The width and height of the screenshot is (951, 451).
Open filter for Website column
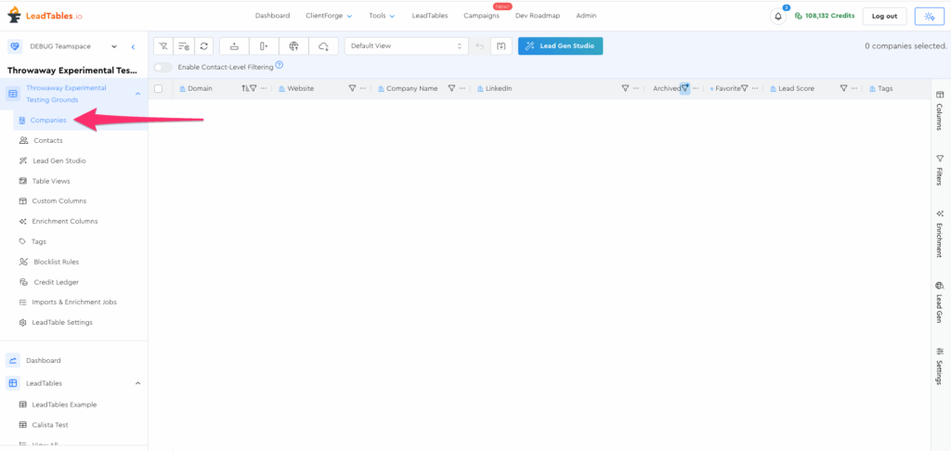click(352, 88)
